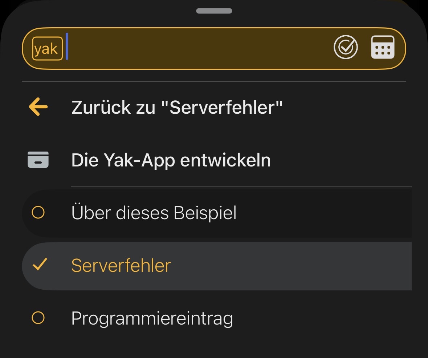Click the orange back arrow icon
428x358 pixels.
coord(38,107)
